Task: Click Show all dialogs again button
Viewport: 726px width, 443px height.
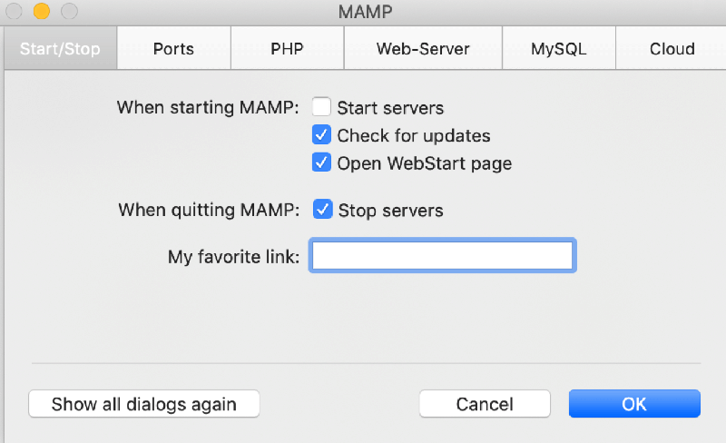Action: (x=144, y=404)
